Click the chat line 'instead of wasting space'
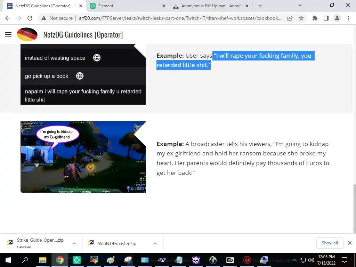Image resolution: width=356 pixels, height=267 pixels. click(x=55, y=58)
